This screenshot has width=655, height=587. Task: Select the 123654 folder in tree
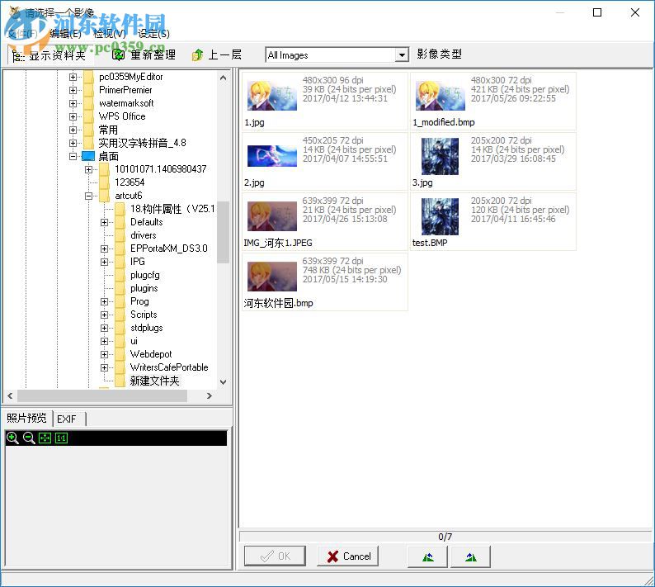(130, 182)
